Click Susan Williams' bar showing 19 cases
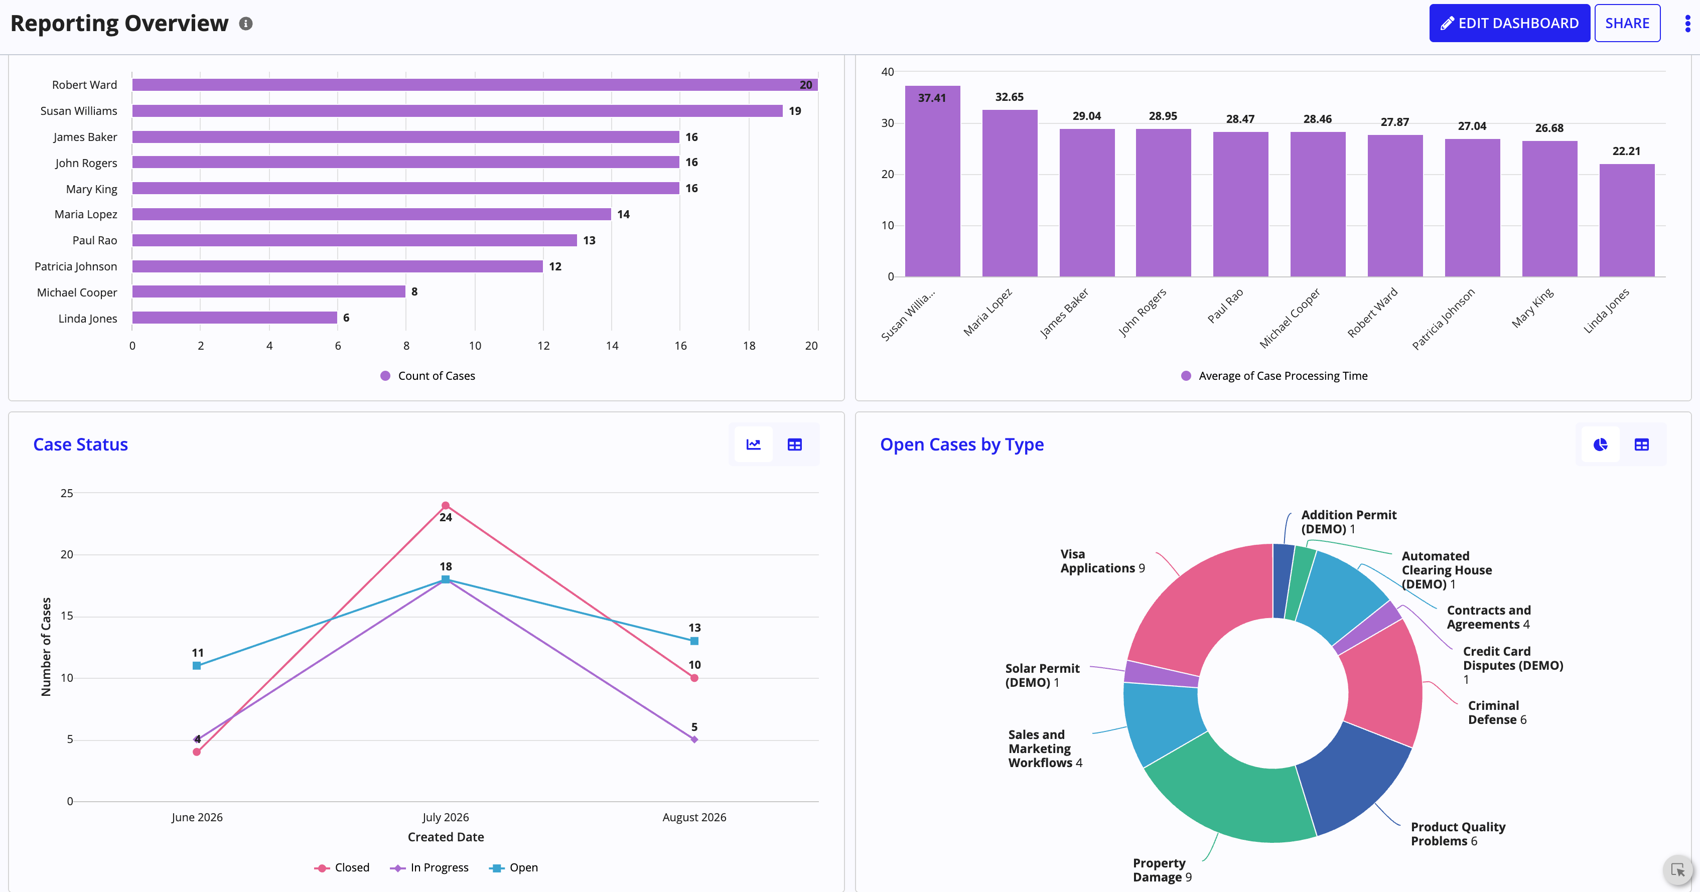 (x=457, y=111)
